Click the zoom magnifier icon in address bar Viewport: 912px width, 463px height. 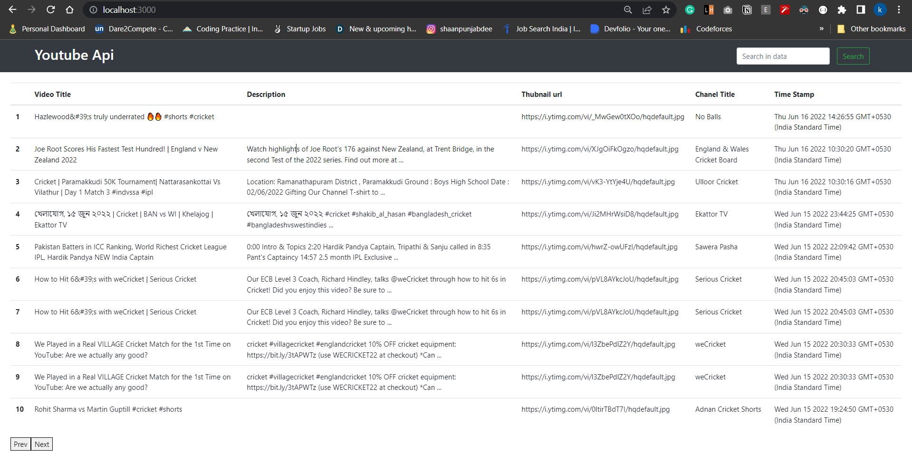tap(628, 9)
